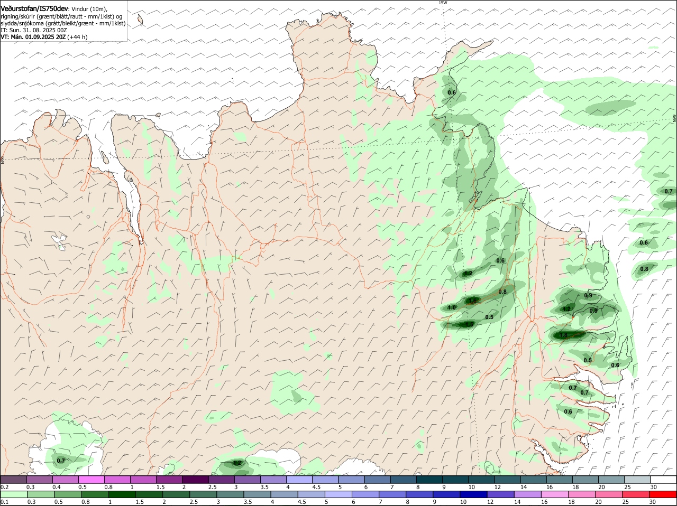Viewport: 677px width, 506px height.
Task: Click the dark teal swatch labeled 9 in snow legend
Action: click(x=455, y=480)
